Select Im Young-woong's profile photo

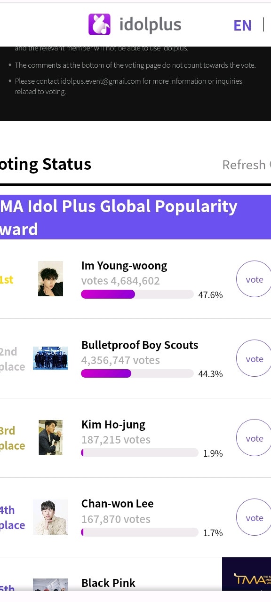coord(50,278)
